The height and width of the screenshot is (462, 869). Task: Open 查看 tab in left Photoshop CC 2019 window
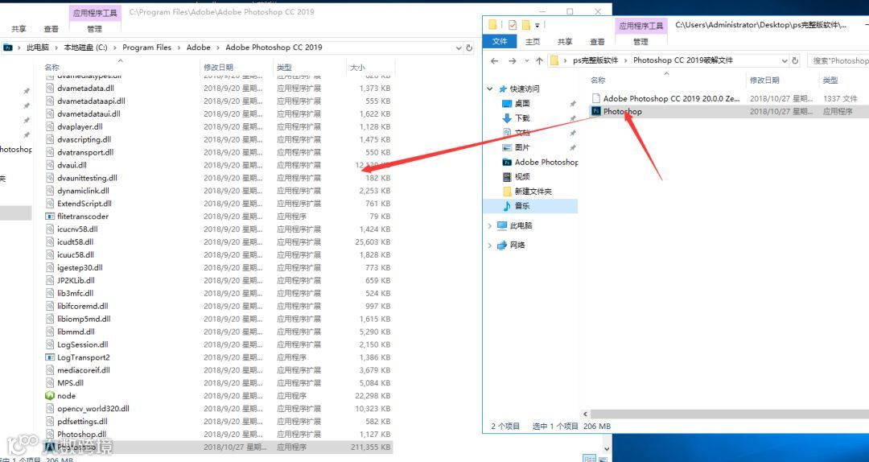coord(51,29)
